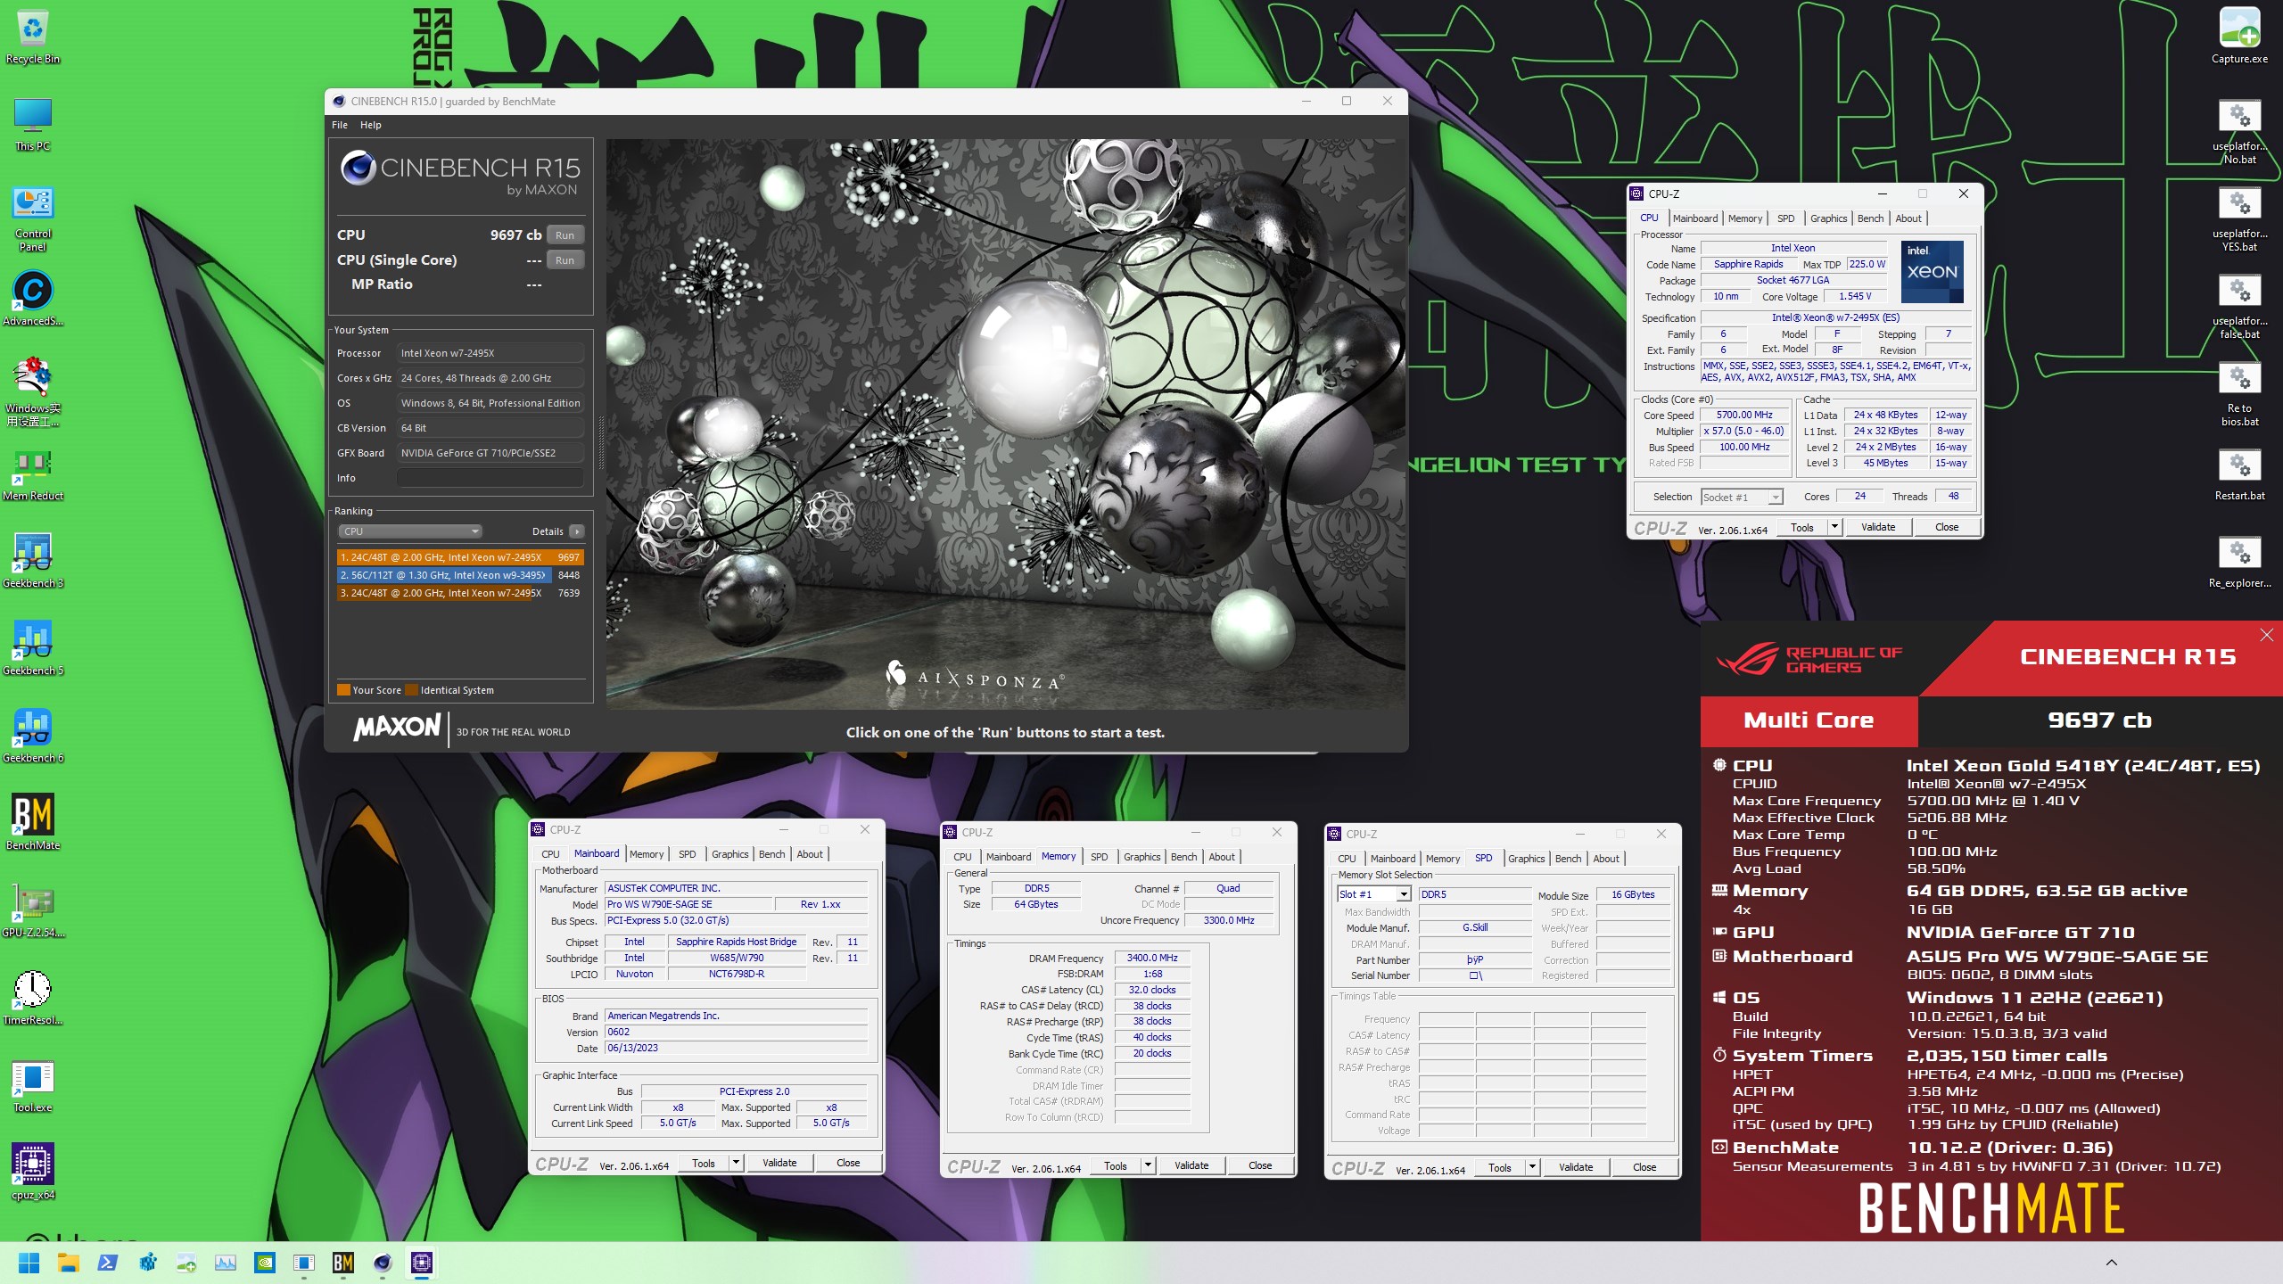
Task: Select the Mem Reduct desktop shortcut
Action: 33,474
